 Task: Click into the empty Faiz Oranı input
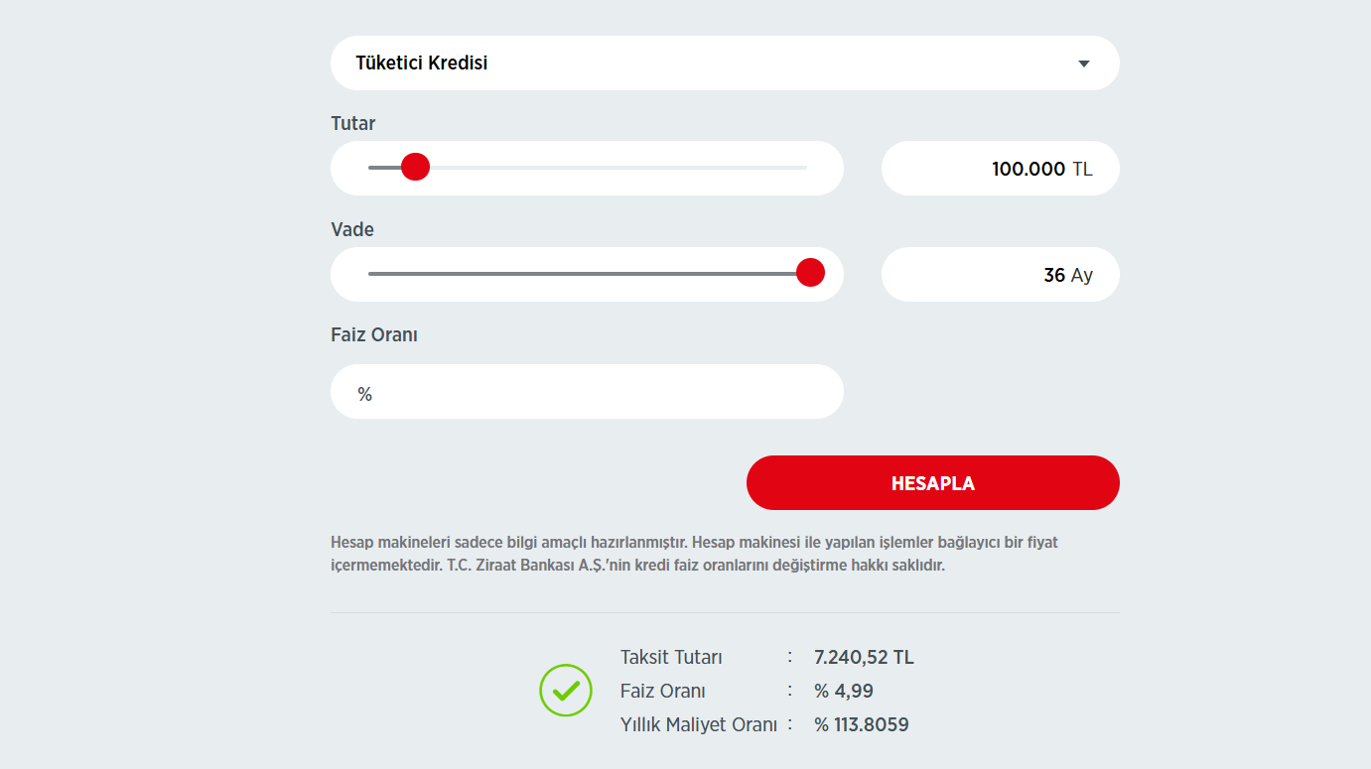[x=596, y=392]
